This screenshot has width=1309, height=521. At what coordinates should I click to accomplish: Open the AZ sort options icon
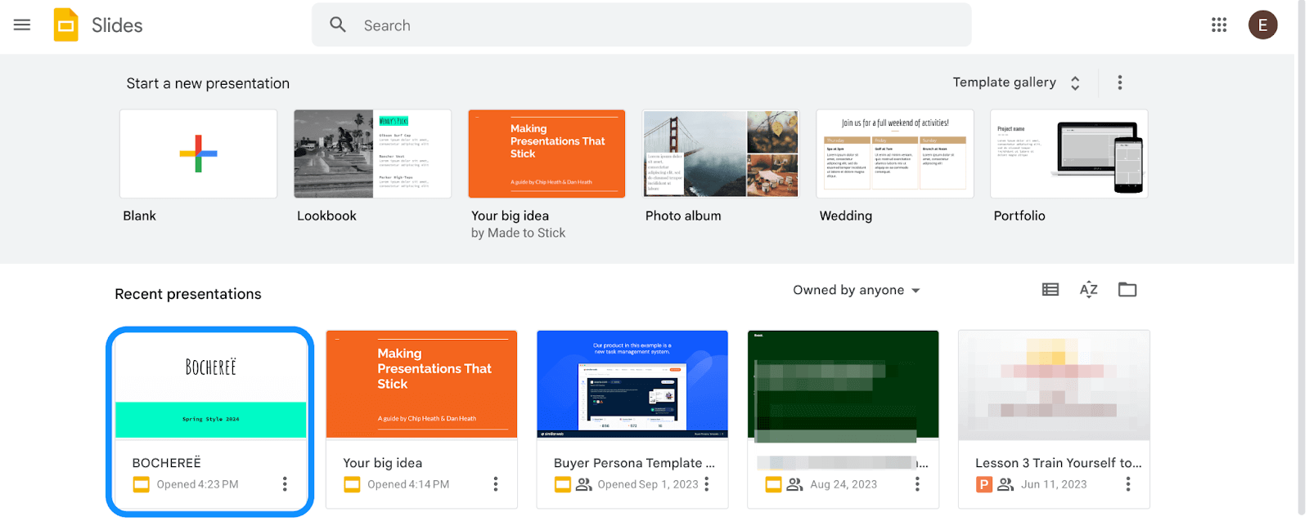[x=1088, y=289]
